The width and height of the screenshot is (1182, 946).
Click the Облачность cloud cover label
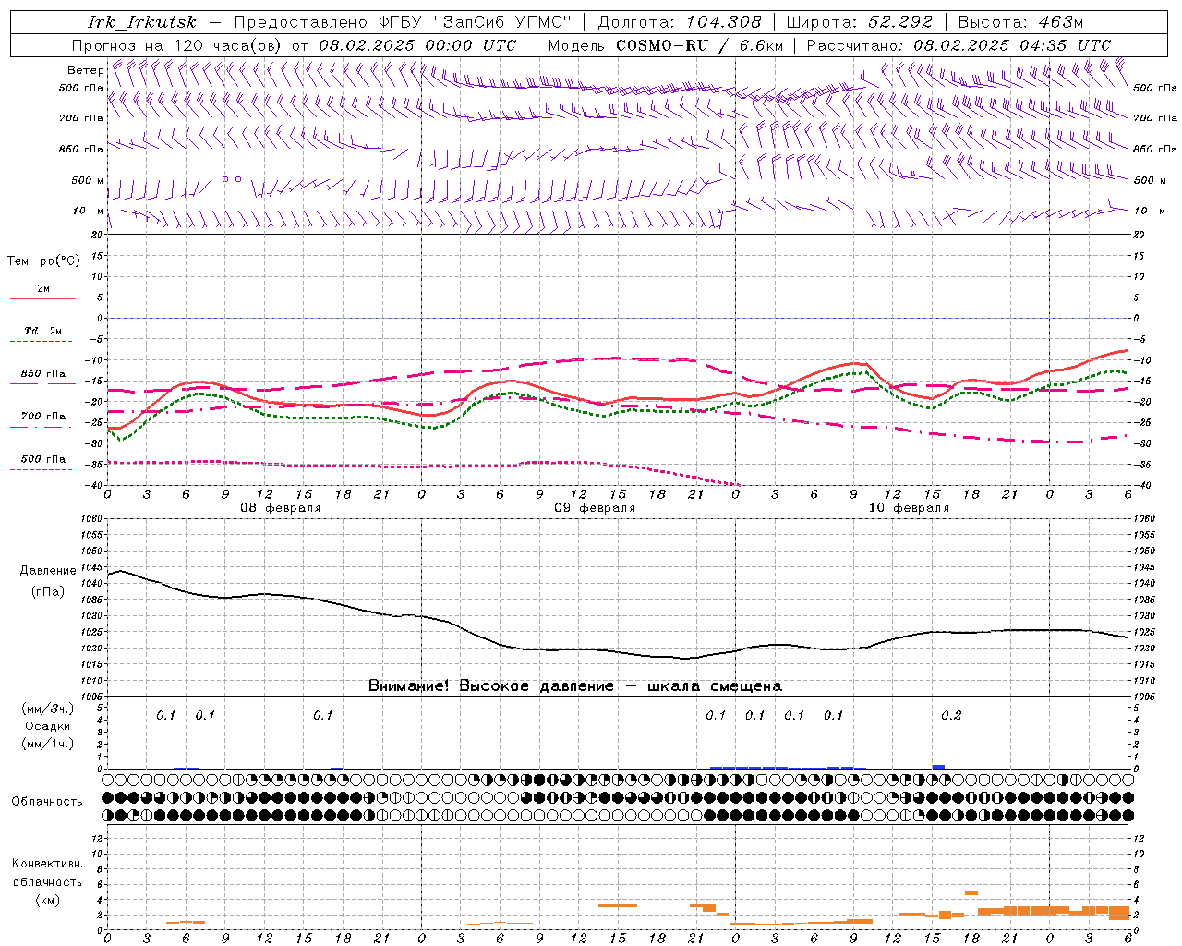click(x=47, y=801)
